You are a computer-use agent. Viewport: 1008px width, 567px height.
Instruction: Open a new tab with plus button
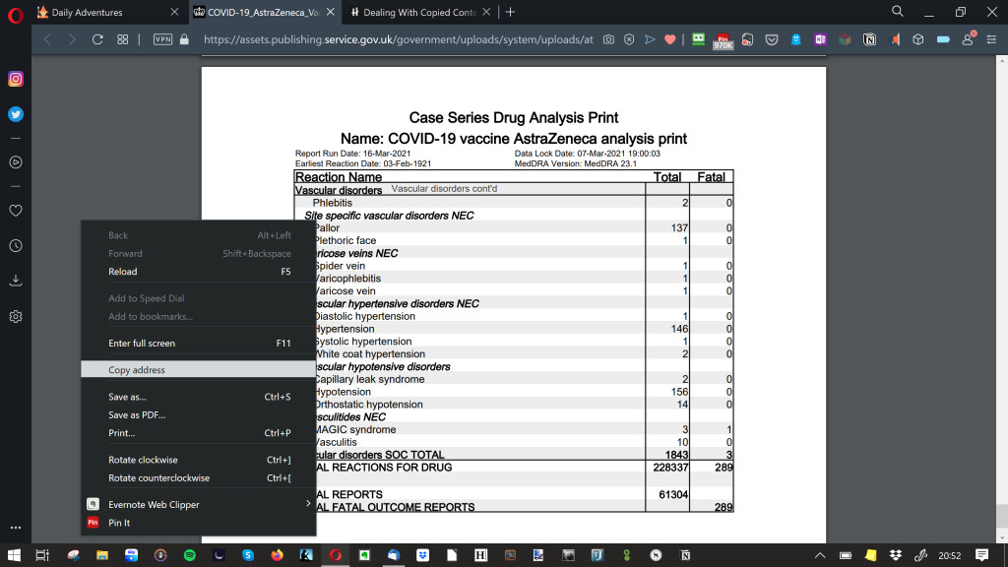(x=510, y=12)
